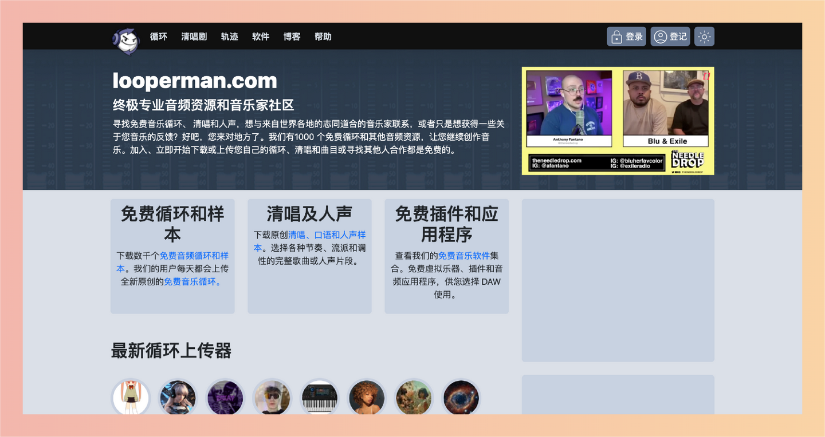This screenshot has width=825, height=437.
Task: Click the 登记 button with user icon
Action: [x=670, y=37]
